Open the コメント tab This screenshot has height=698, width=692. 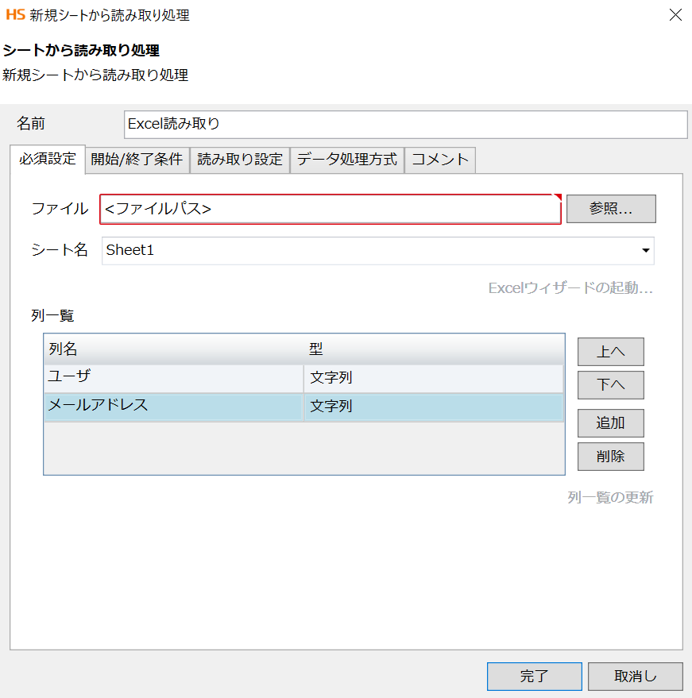pyautogui.click(x=440, y=160)
